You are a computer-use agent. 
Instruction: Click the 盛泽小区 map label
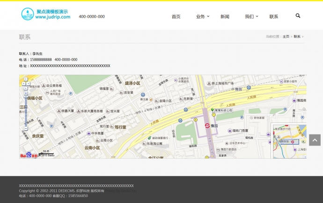(x=132, y=84)
